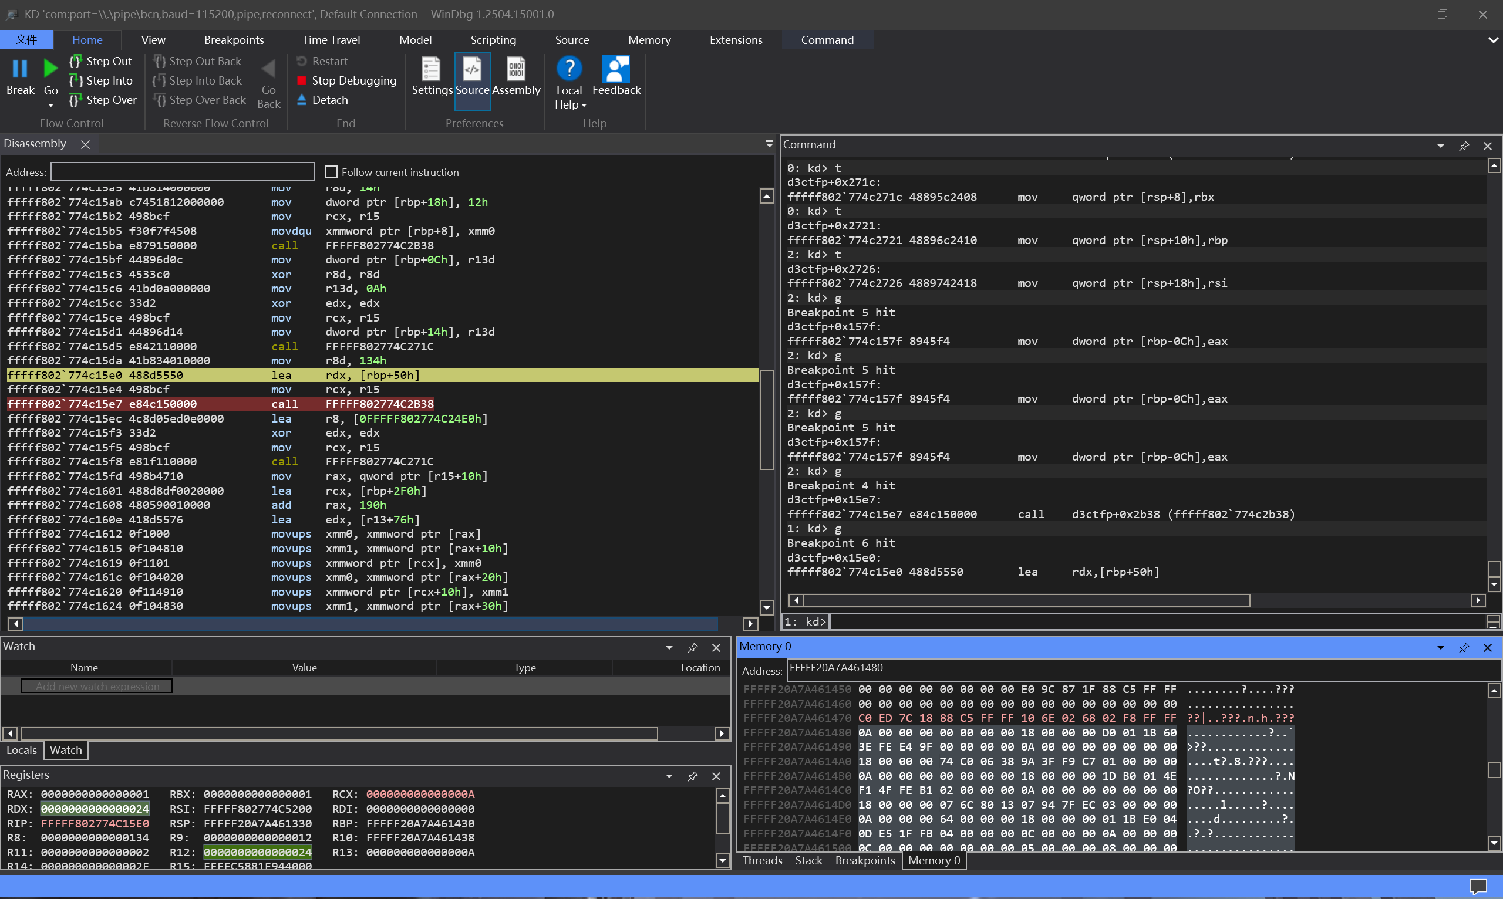Click Watch Value column header
Image resolution: width=1503 pixels, height=899 pixels.
pos(304,668)
